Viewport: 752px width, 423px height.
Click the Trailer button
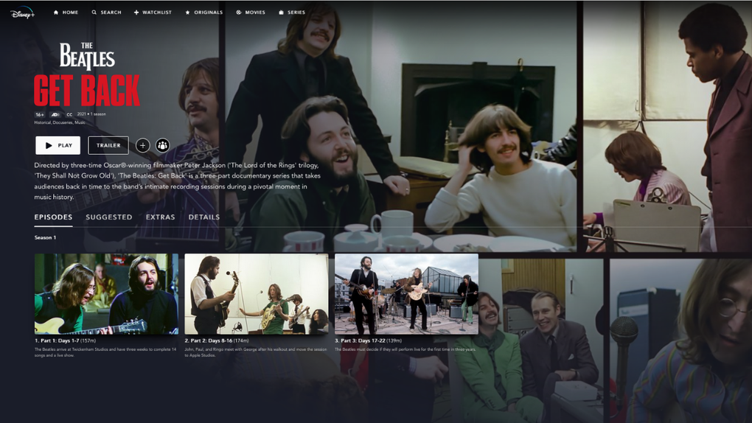point(108,145)
